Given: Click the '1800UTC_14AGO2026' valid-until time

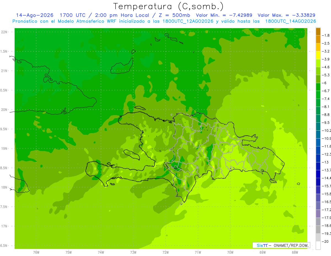Looking at the screenshot, I should [x=290, y=21].
